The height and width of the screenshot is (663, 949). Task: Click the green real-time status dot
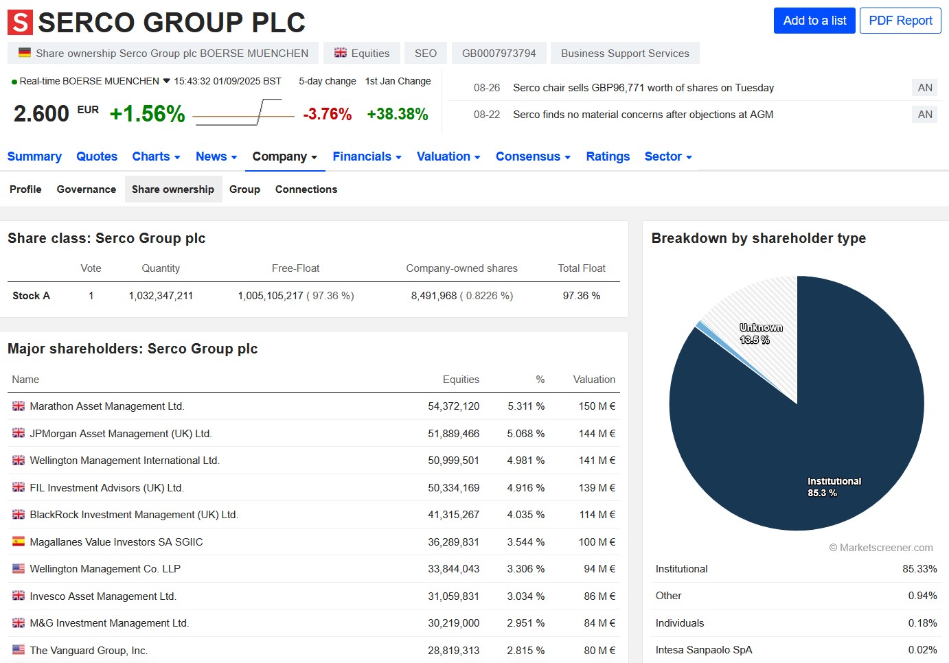pos(14,82)
